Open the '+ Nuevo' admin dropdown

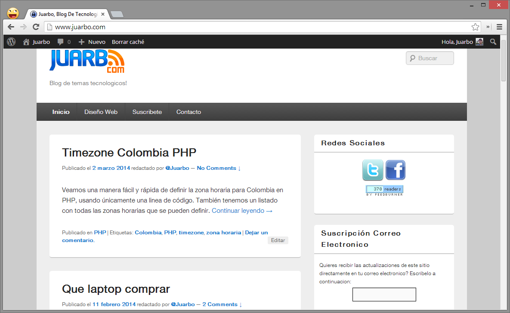(92, 42)
